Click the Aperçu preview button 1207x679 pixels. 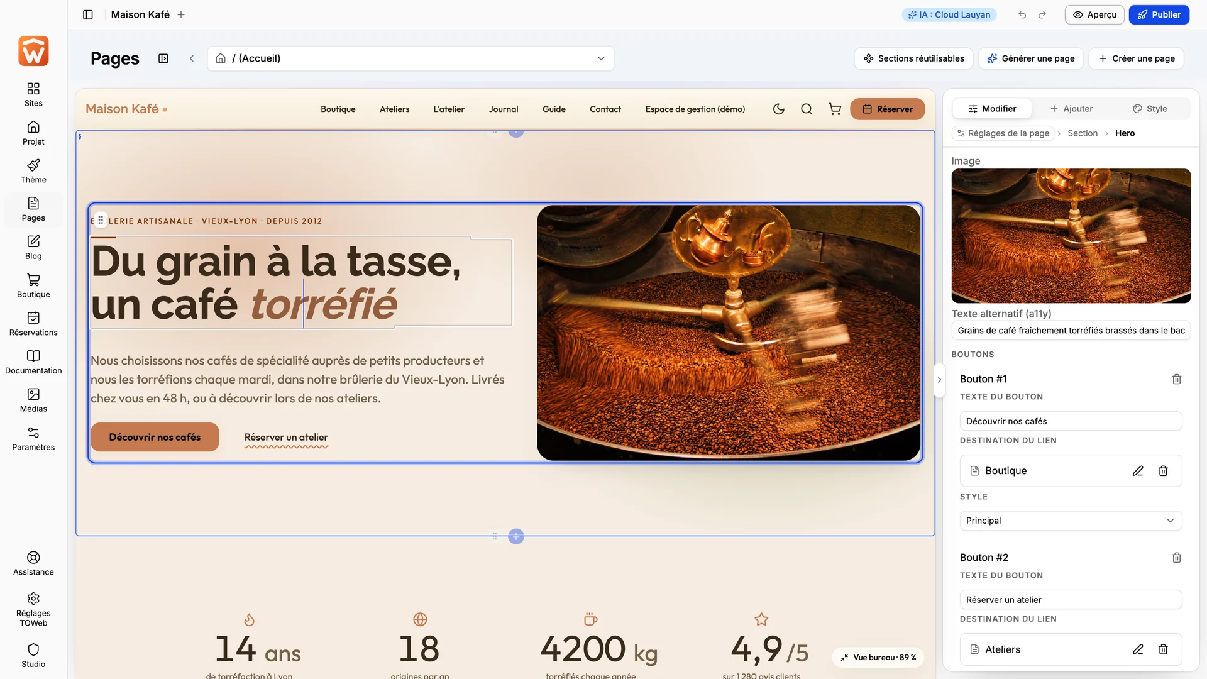click(x=1094, y=14)
